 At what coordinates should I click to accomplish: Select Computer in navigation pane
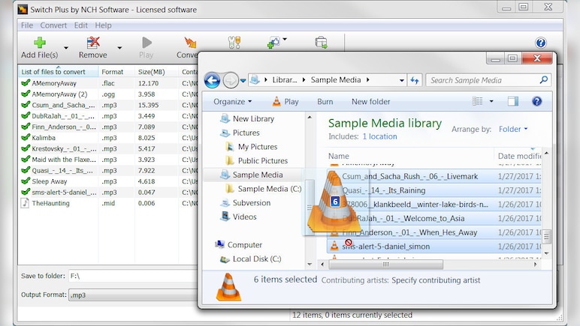click(244, 244)
